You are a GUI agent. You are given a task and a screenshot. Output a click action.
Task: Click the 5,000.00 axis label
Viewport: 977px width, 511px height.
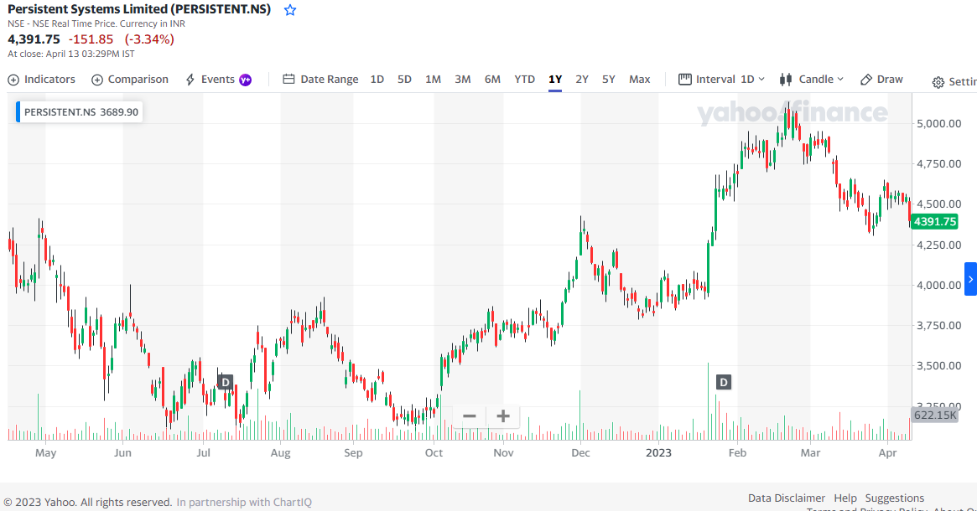939,123
